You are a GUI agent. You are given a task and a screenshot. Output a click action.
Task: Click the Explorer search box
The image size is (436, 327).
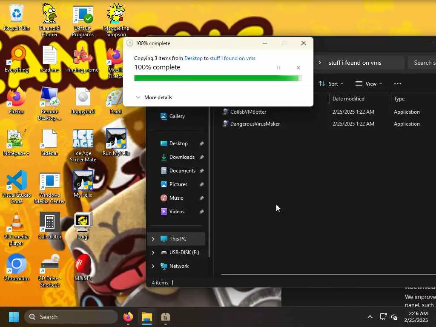(x=422, y=63)
